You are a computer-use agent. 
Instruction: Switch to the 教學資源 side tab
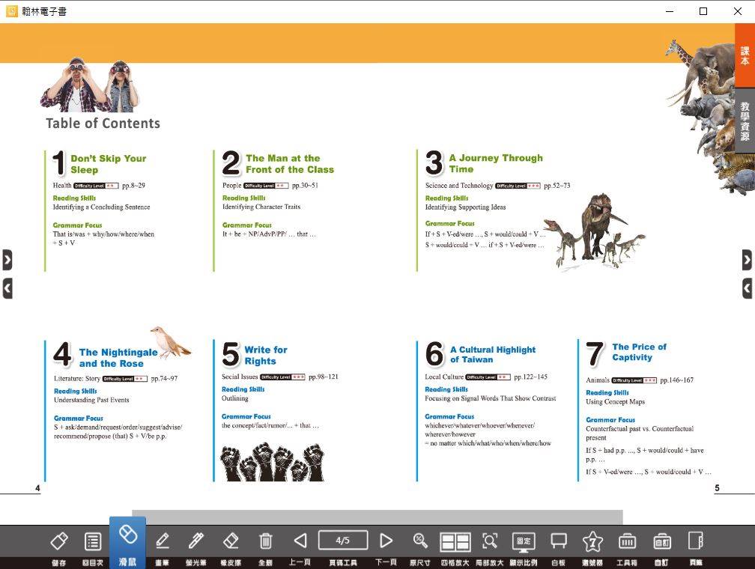pyautogui.click(x=745, y=121)
